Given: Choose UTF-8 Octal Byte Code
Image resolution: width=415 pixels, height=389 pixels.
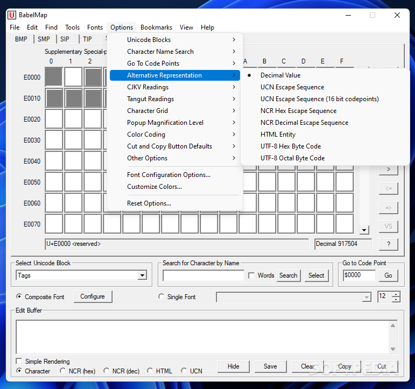Looking at the screenshot, I should pyautogui.click(x=325, y=158).
